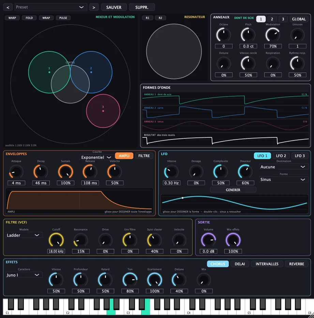Image resolution: width=314 pixels, height=318 pixels.
Task: Click the amplitude envelope graph
Action: click(79, 201)
